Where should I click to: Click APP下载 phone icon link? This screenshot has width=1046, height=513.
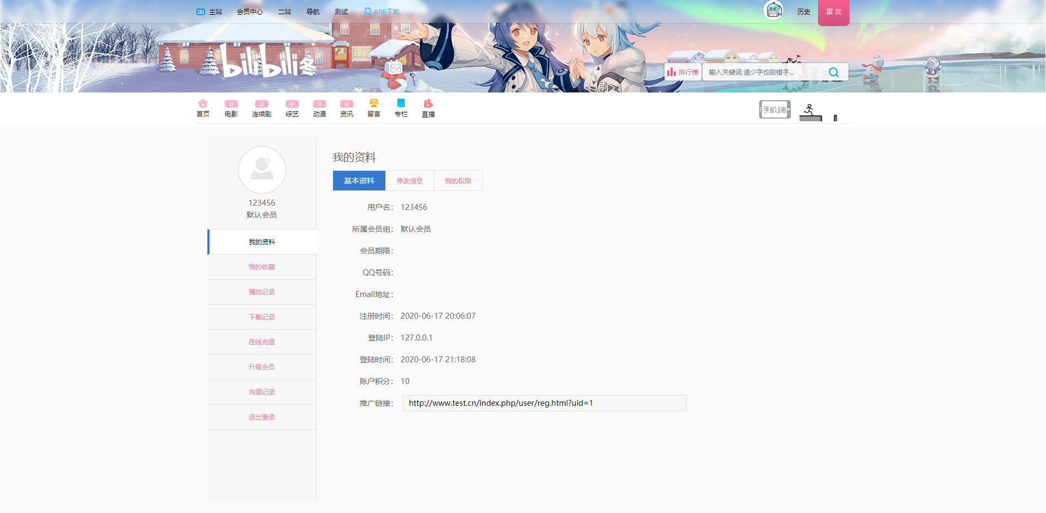(x=382, y=11)
